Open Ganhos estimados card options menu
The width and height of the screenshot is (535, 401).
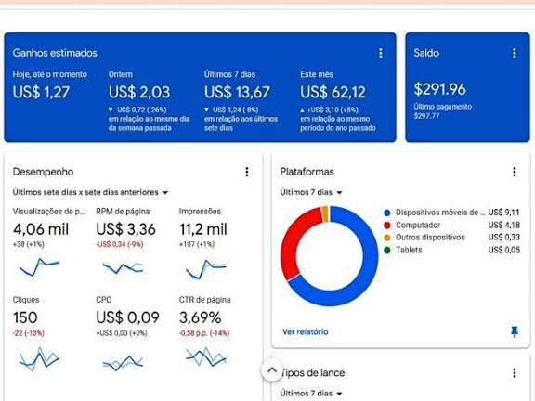coord(381,53)
